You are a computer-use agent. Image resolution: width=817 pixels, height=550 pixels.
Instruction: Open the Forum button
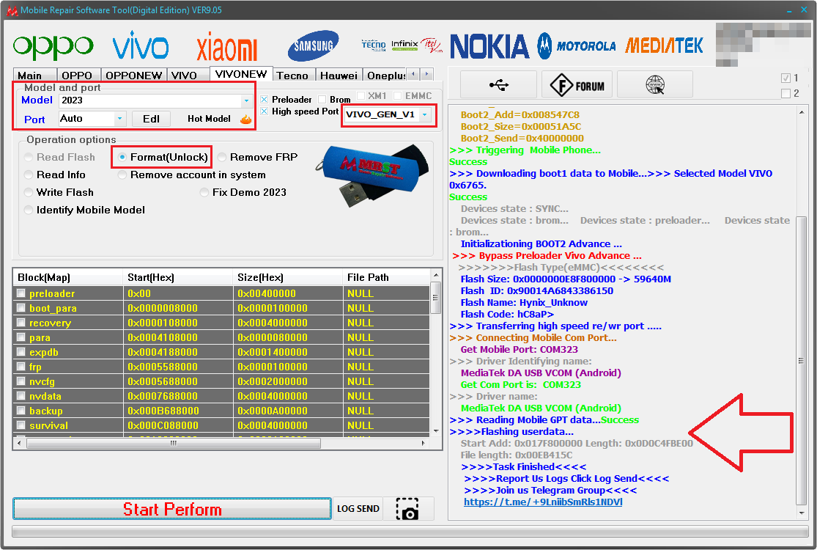click(577, 84)
